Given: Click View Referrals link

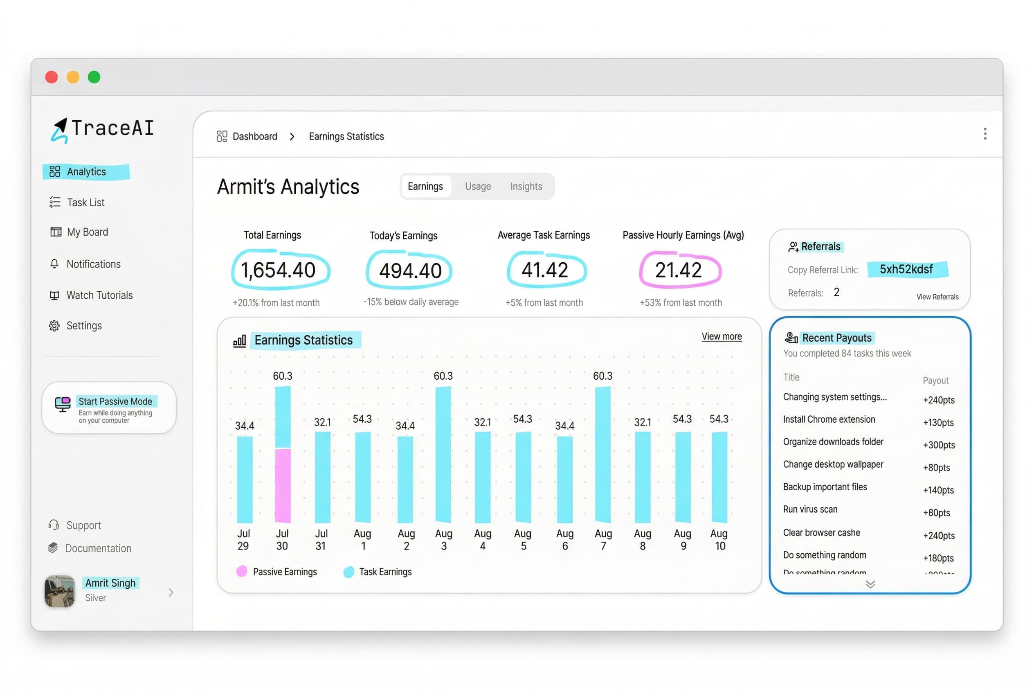Looking at the screenshot, I should click(937, 297).
